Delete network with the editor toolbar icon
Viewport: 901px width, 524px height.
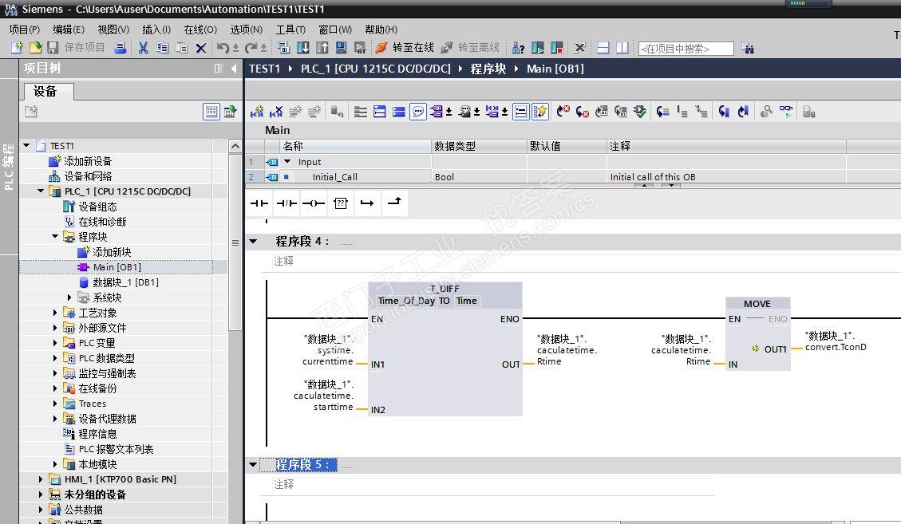(x=276, y=112)
